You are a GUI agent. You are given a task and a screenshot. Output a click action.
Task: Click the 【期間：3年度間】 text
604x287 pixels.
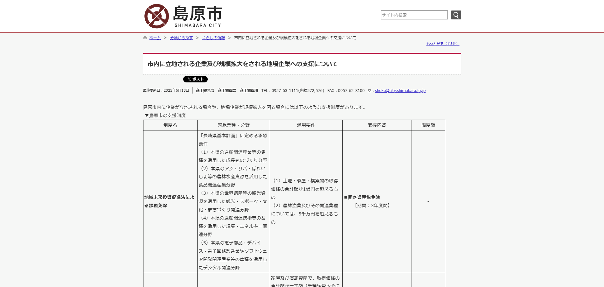click(372, 206)
